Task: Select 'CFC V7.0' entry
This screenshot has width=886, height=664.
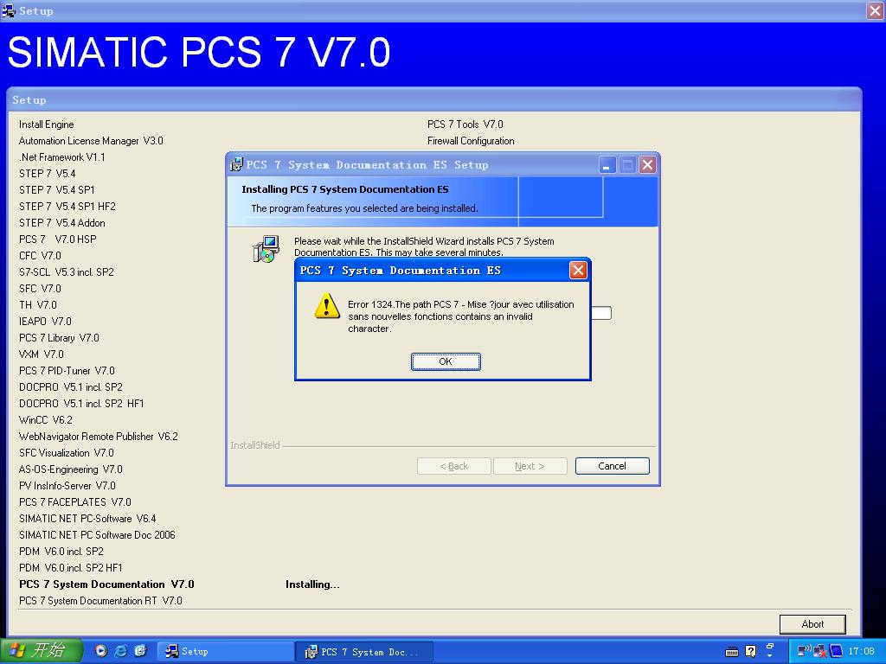Action: tap(40, 255)
